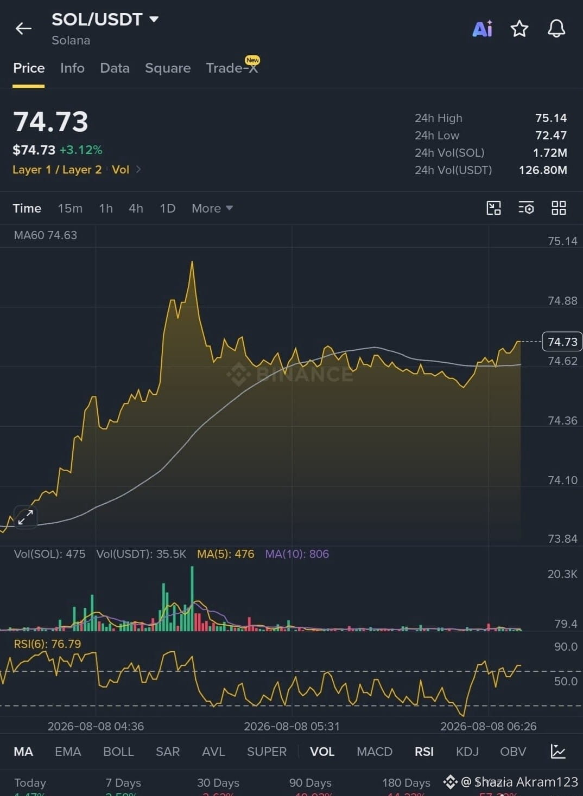
Task: Select the 4h interval
Action: pyautogui.click(x=136, y=208)
